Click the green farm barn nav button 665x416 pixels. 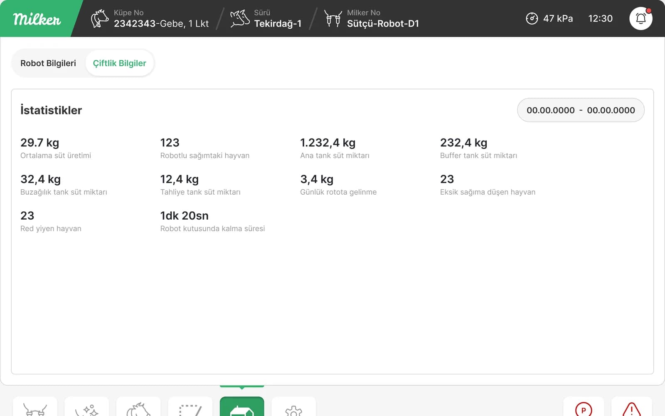[242, 406]
